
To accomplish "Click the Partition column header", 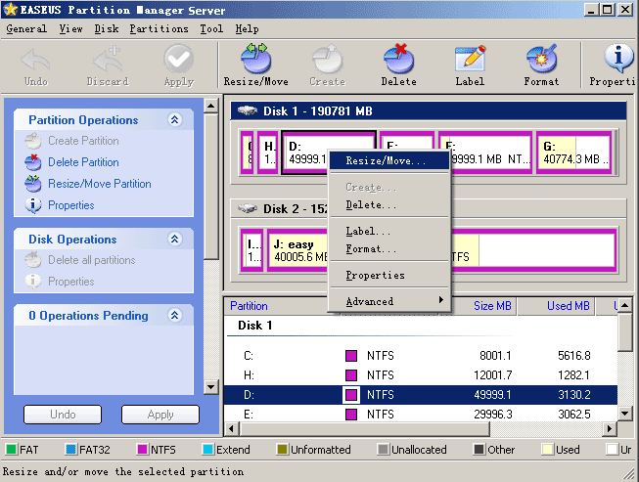I will 249,306.
